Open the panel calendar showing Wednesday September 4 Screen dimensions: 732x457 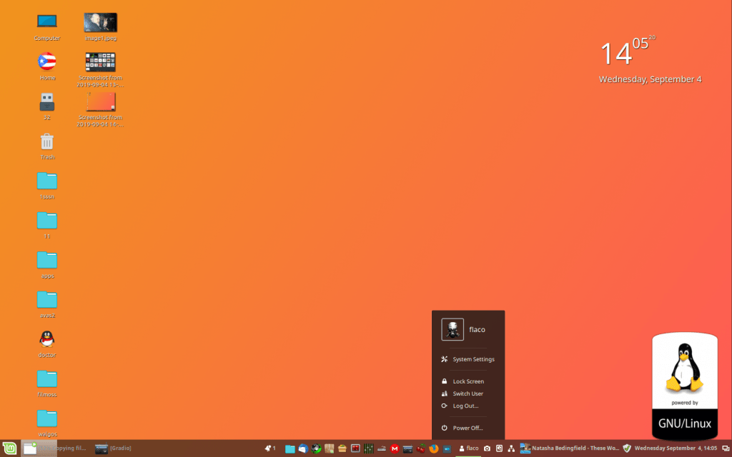coord(676,448)
